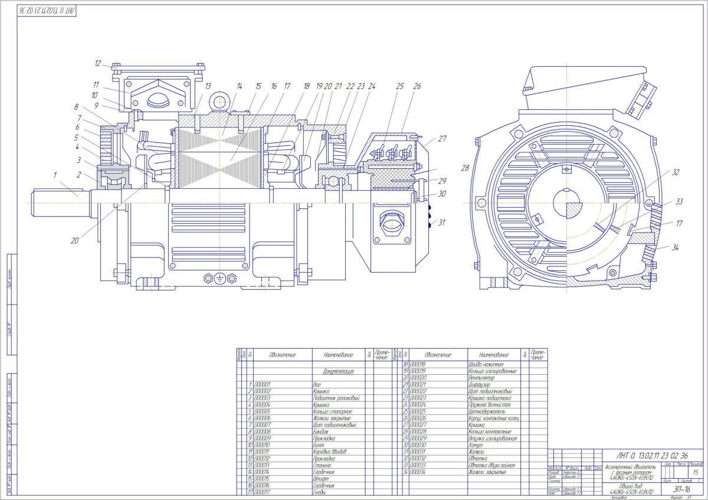Select the scale value '15' in the title block
Image resolution: width=708 pixels, height=500 pixels.
pyautogui.click(x=696, y=473)
